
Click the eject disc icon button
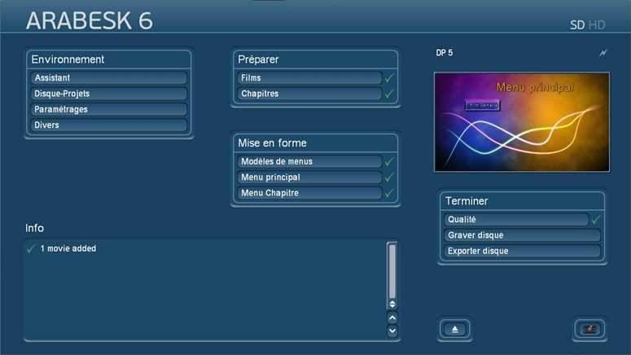click(455, 330)
